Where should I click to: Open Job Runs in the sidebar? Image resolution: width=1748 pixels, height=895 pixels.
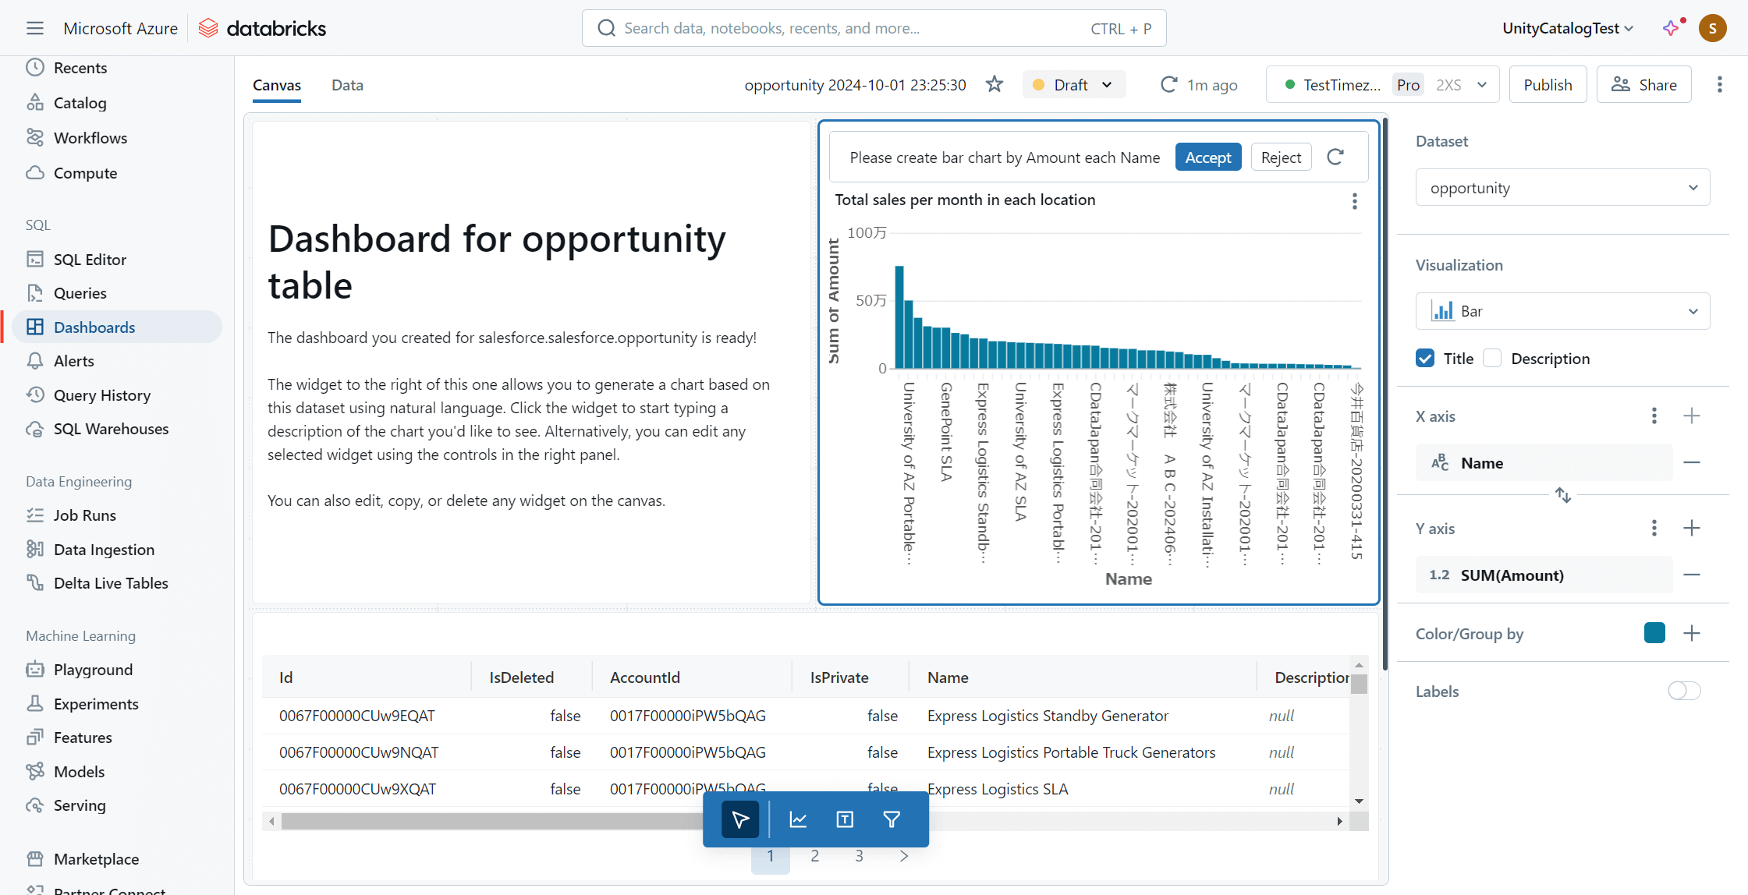point(84,515)
